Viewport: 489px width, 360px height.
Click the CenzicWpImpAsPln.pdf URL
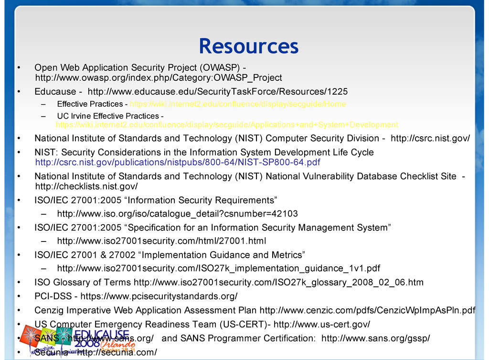point(367,310)
